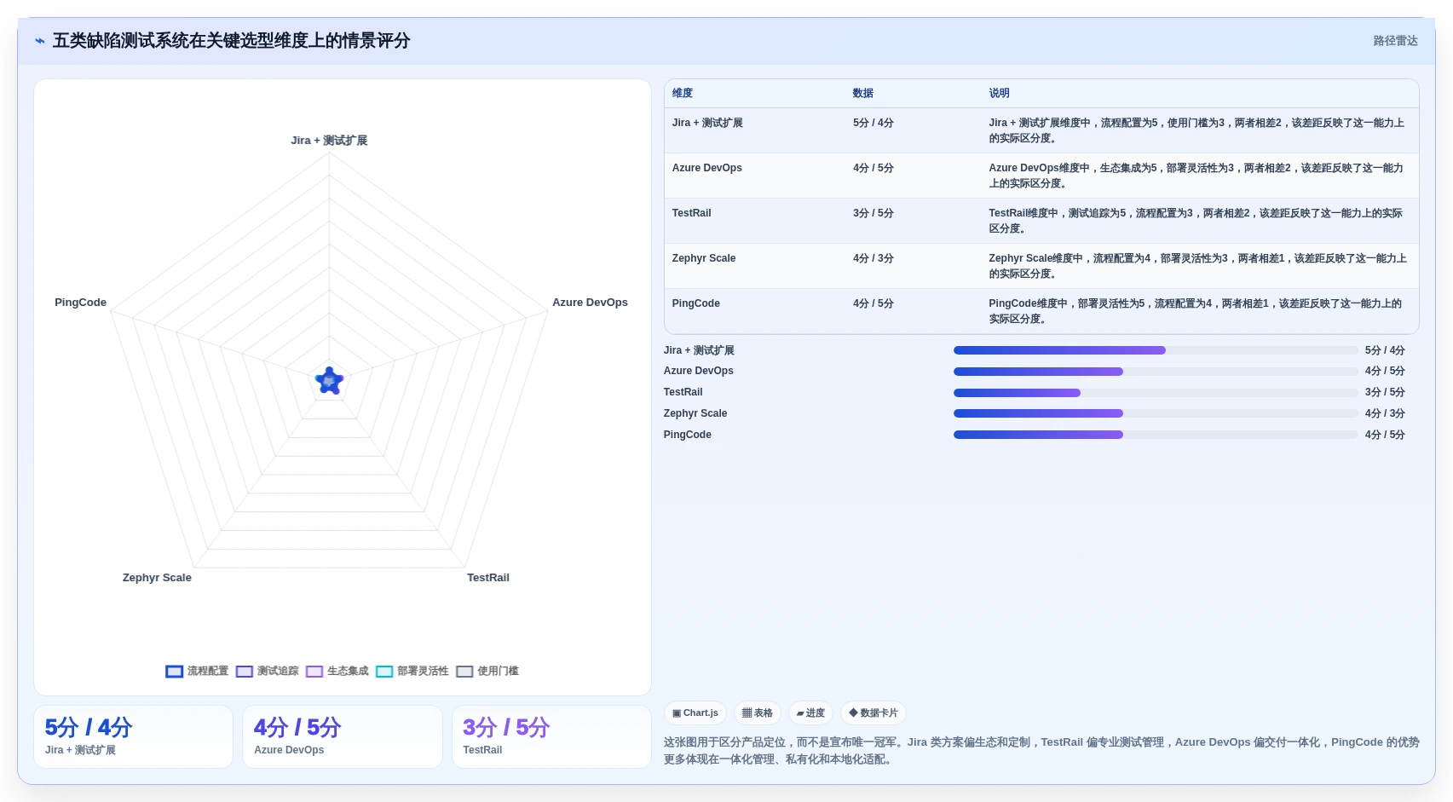This screenshot has width=1453, height=802.
Task: Click the Azure DevOps progress bar
Action: tap(1156, 372)
